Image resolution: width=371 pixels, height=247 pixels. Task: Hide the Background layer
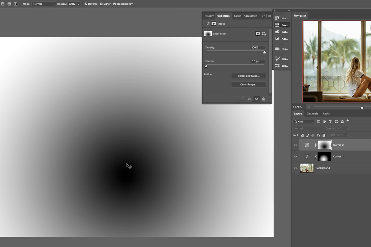(x=295, y=168)
